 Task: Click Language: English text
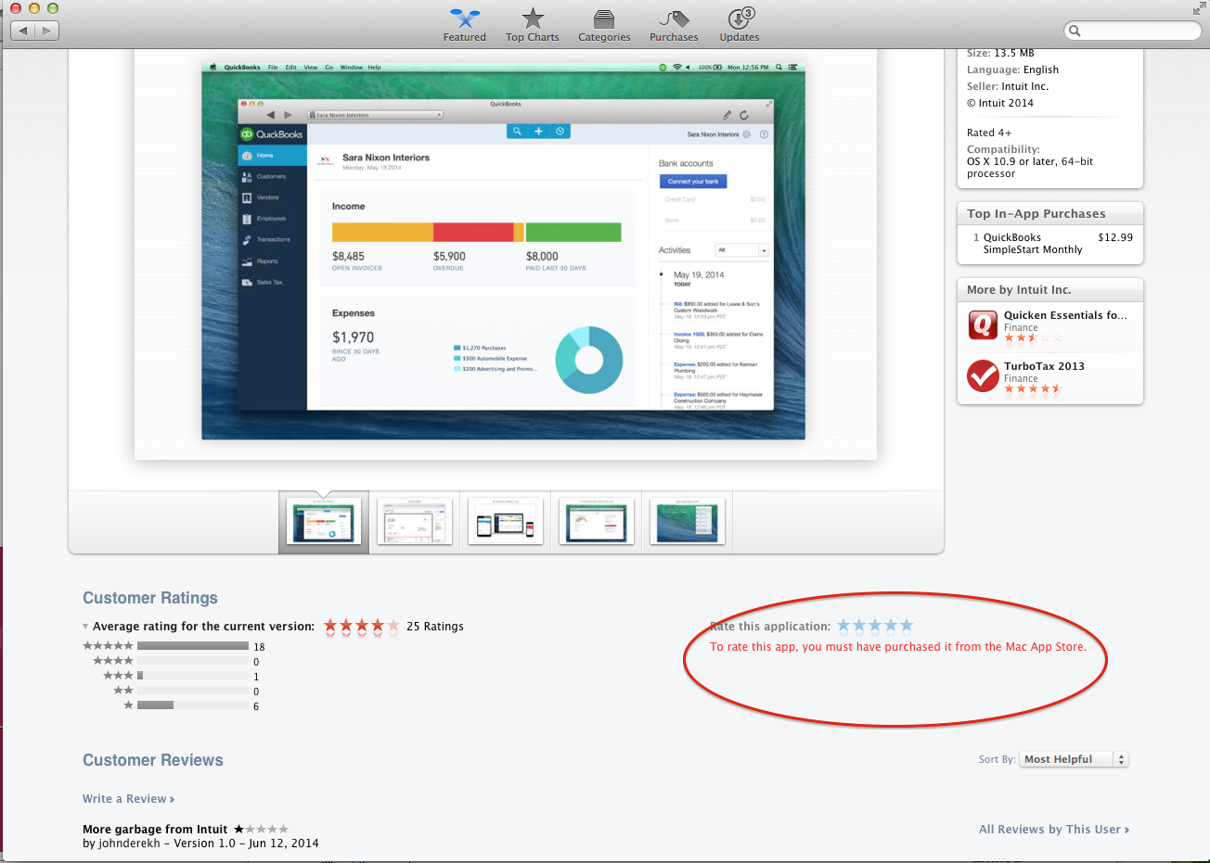1012,70
